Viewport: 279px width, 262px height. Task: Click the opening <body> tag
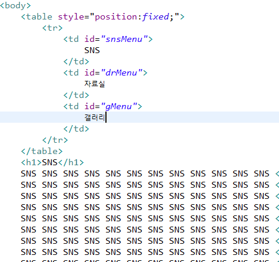(15, 6)
